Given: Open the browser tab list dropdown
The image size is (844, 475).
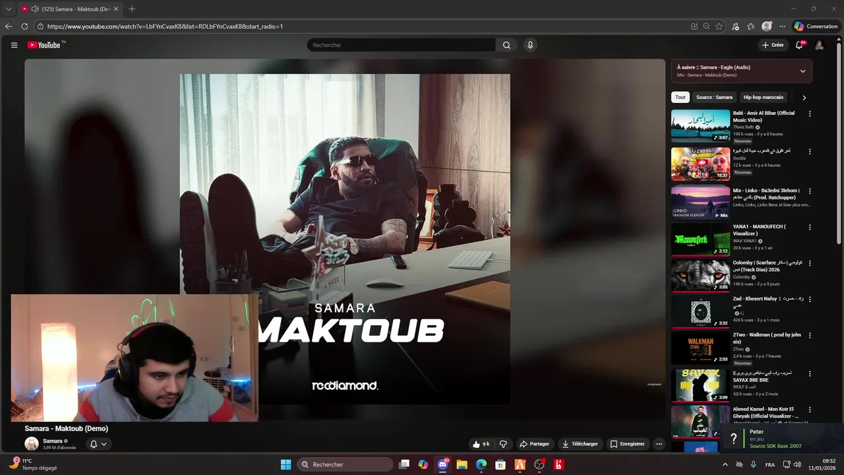Looking at the screenshot, I should tap(9, 9).
